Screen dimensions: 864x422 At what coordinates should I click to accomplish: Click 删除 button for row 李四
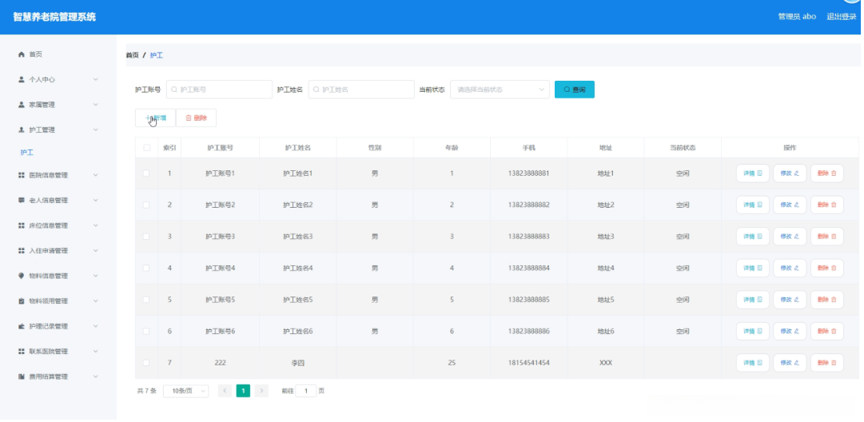coord(827,363)
